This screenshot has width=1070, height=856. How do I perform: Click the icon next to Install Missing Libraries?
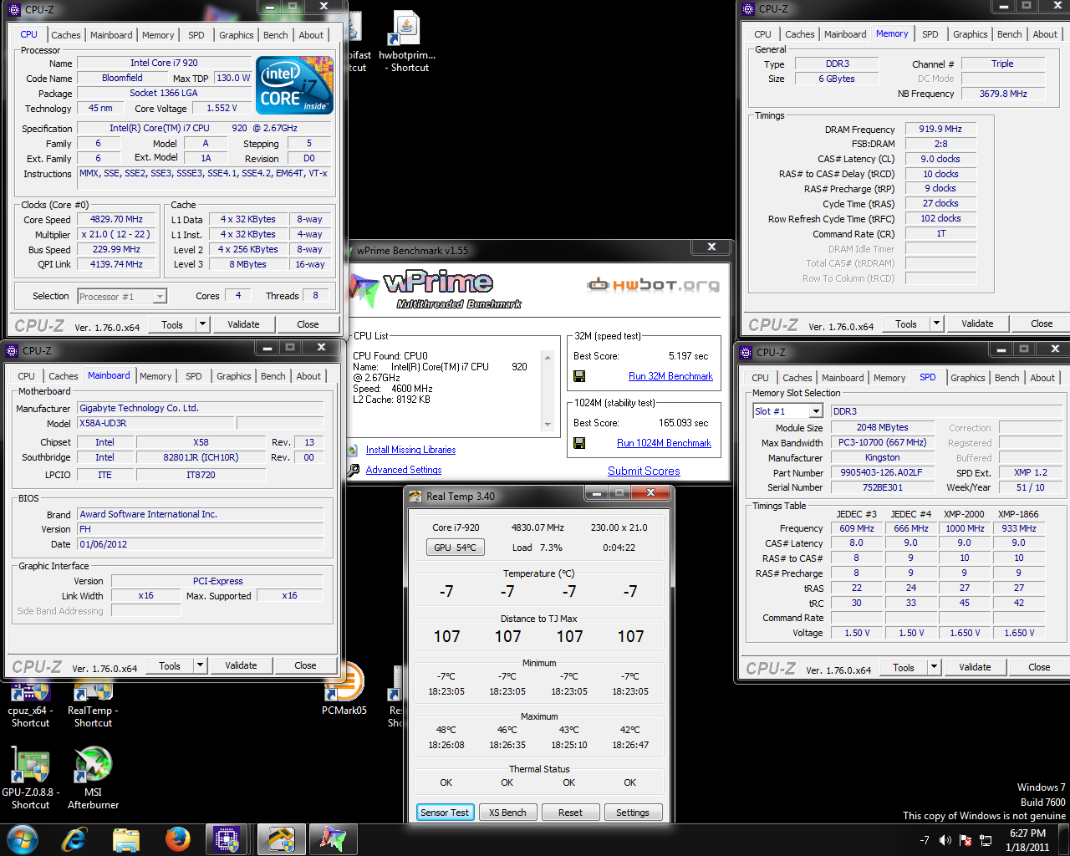354,450
